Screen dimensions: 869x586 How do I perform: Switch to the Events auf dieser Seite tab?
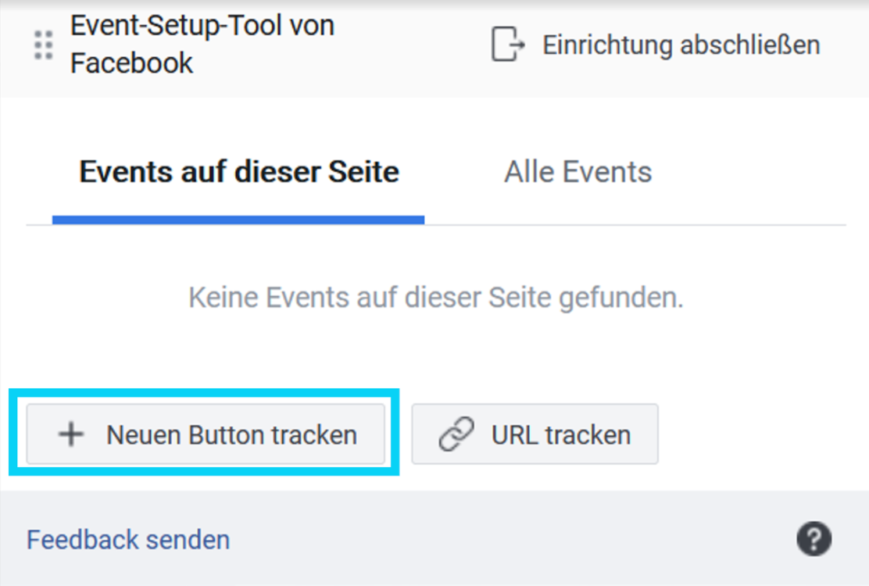(239, 171)
